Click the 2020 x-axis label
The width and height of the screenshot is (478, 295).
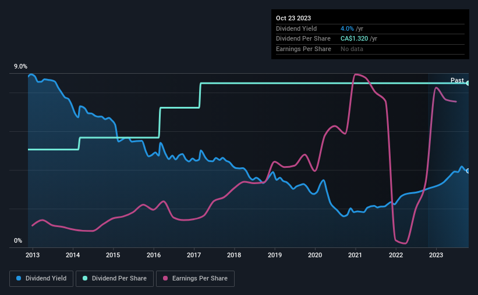coord(315,255)
